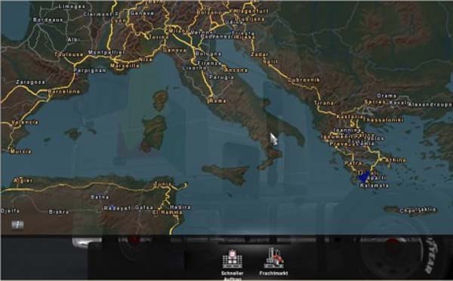The width and height of the screenshot is (453, 281).
Task: Click the Murcia city label
Action: [x=20, y=151]
